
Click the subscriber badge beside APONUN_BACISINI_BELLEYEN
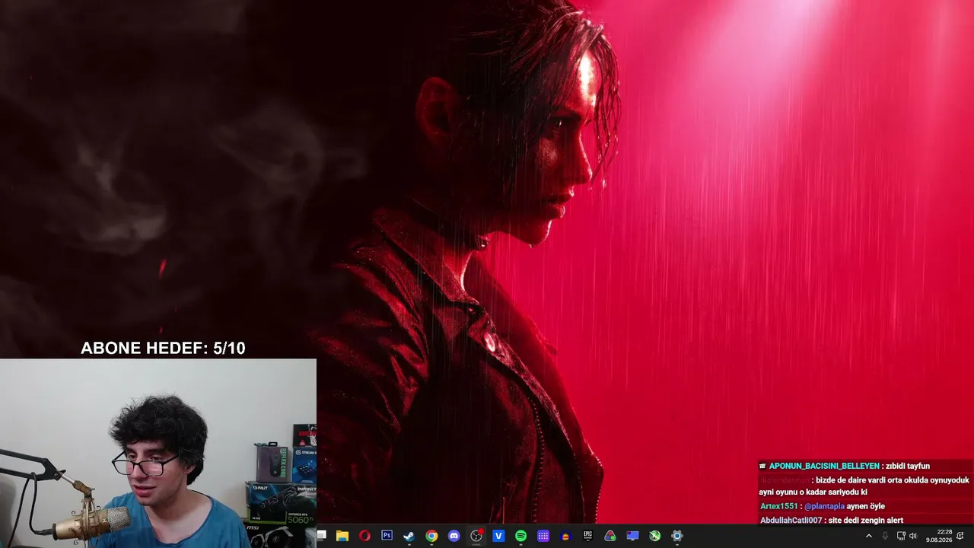[x=762, y=466]
